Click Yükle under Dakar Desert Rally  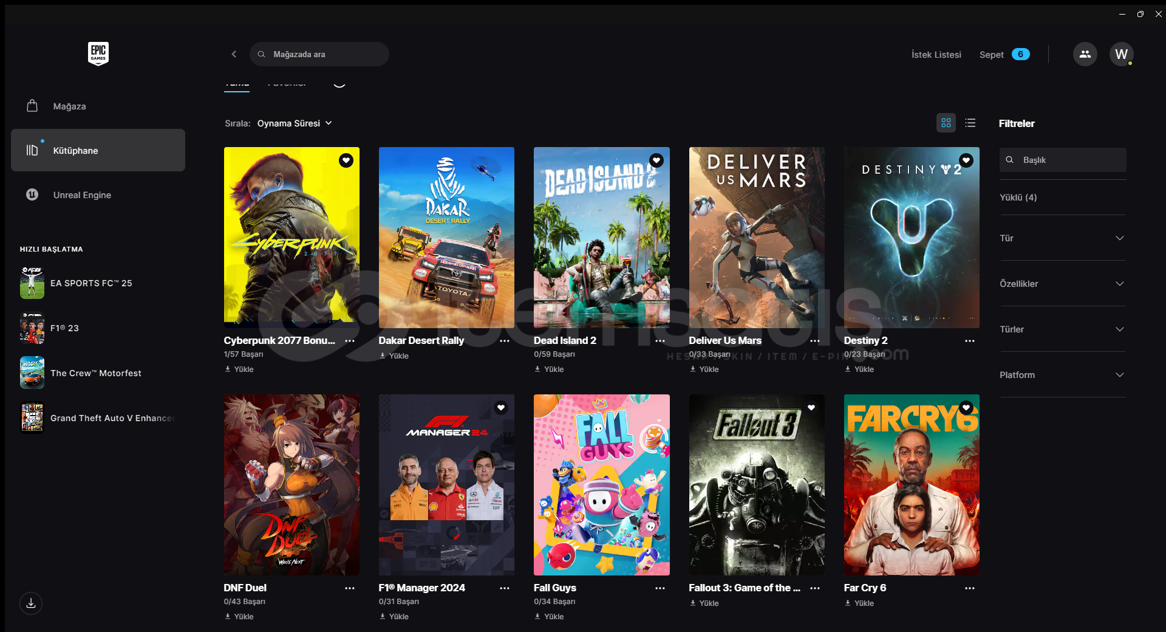[394, 356]
